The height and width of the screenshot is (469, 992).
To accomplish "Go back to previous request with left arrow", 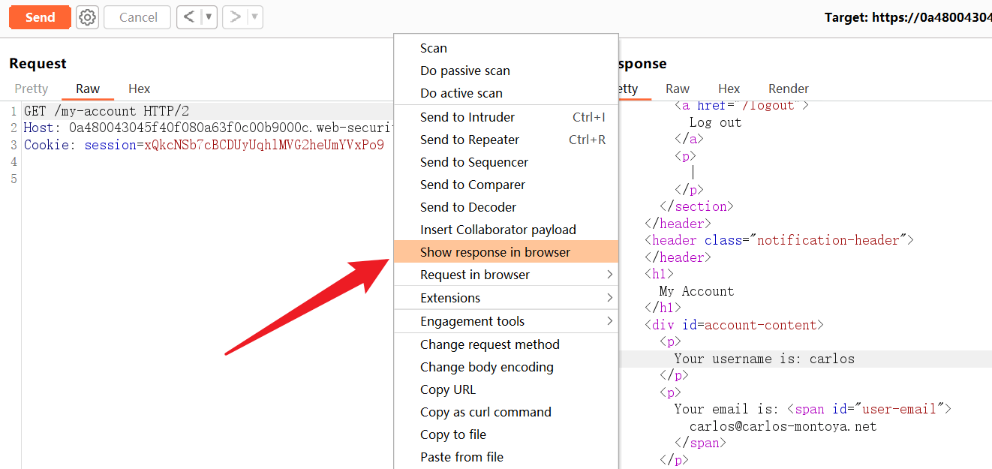I will pyautogui.click(x=189, y=17).
